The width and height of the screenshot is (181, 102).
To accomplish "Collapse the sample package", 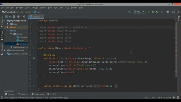I will pyautogui.click(x=11, y=34).
